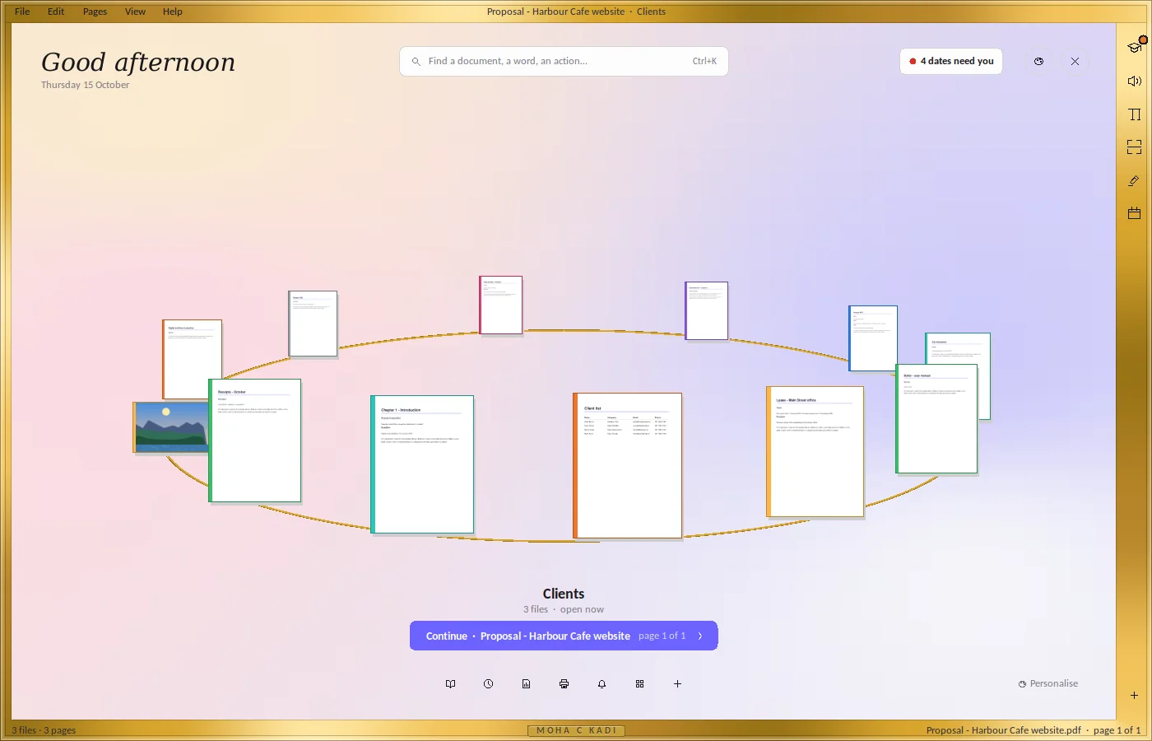Viewport: 1152px width, 741px height.
Task: Open the 'Lease - Main Street office' thumbnail
Action: coord(815,452)
